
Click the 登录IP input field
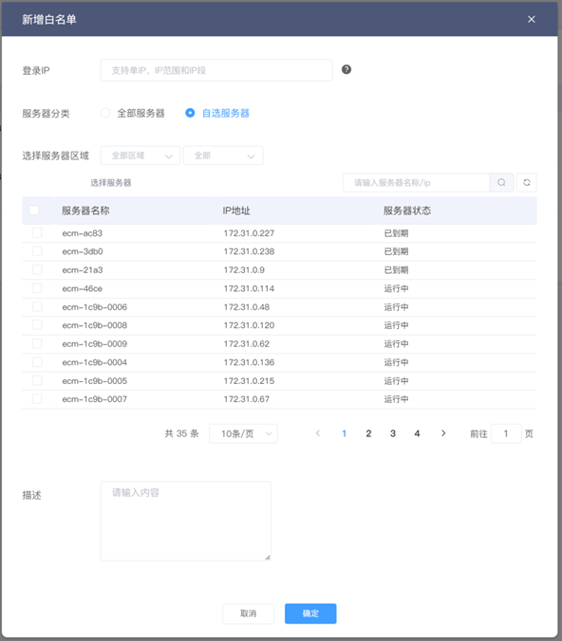click(216, 70)
